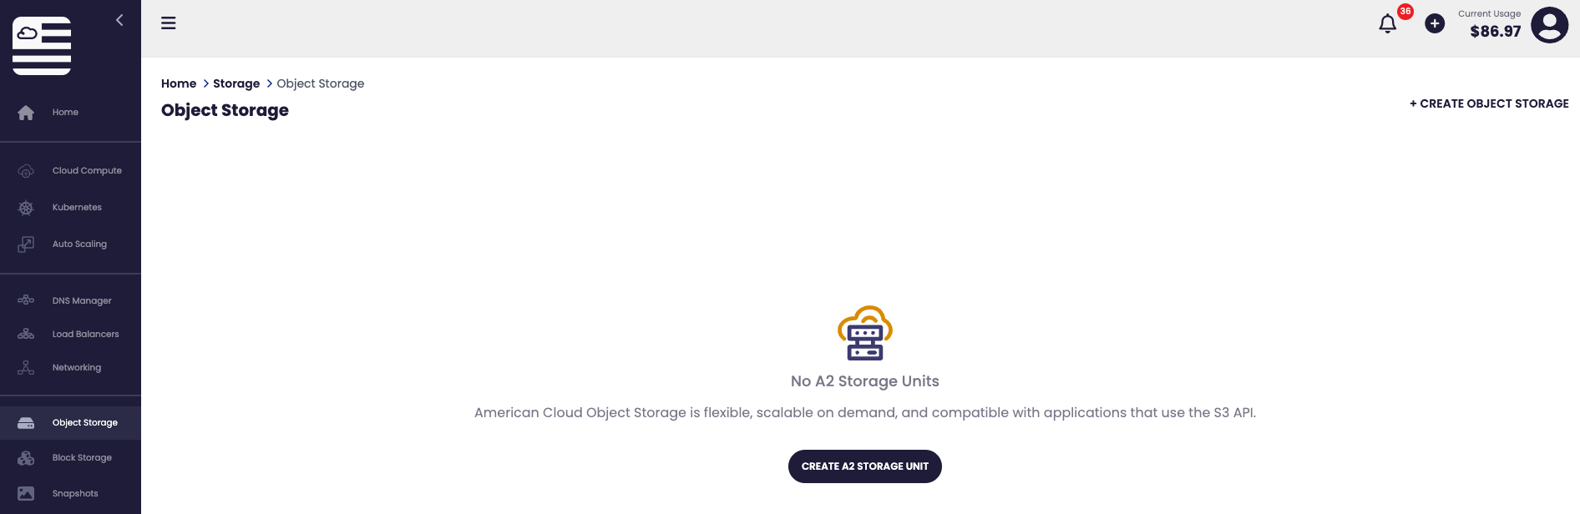
Task: Click the Block Storage icon
Action: (26, 458)
